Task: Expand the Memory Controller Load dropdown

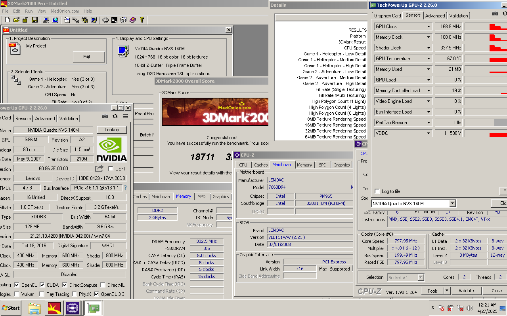Action: coord(429,91)
